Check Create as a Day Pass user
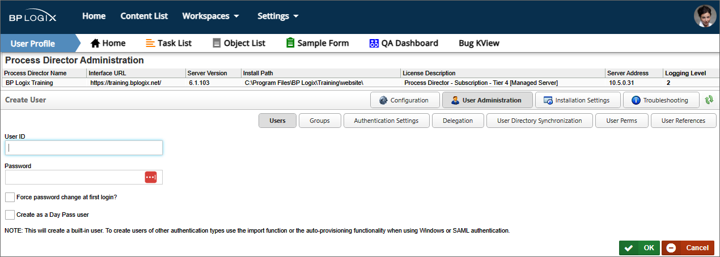This screenshot has height=257, width=720. tap(10, 215)
